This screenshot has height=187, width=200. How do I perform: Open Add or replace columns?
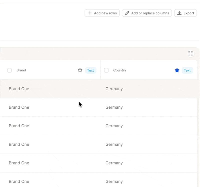[147, 13]
